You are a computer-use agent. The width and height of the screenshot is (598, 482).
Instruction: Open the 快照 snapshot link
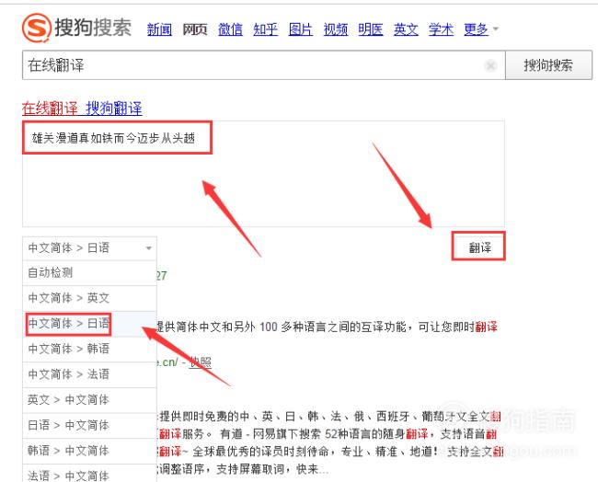pos(201,361)
